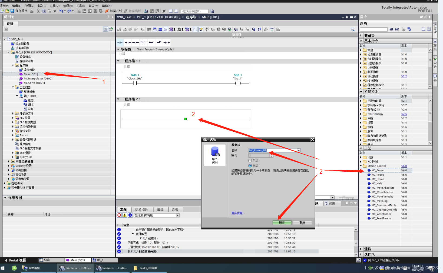443x273 pixels.
Task: Click the print icon in main toolbar
Action: (32, 11)
